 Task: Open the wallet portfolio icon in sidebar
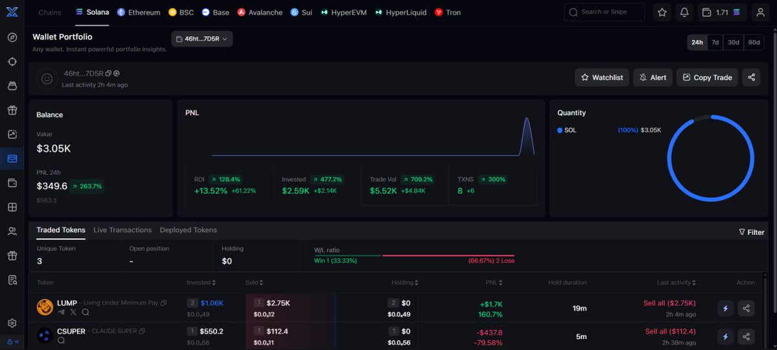pyautogui.click(x=12, y=159)
